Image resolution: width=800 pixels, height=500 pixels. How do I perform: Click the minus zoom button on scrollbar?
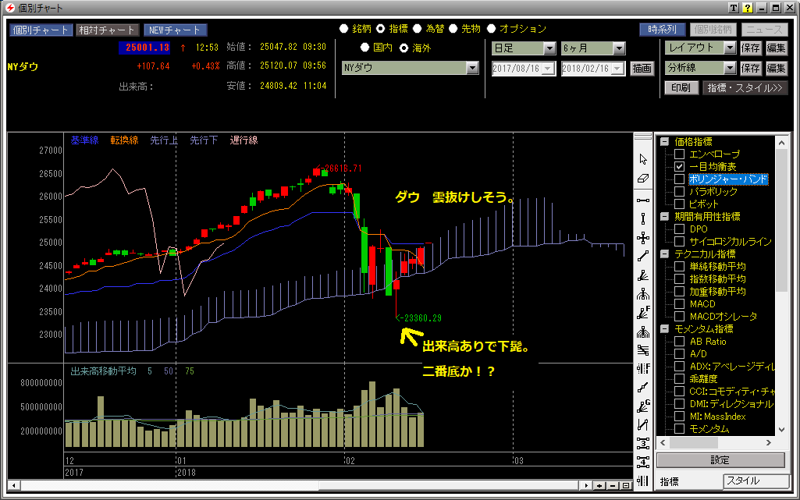[613, 486]
